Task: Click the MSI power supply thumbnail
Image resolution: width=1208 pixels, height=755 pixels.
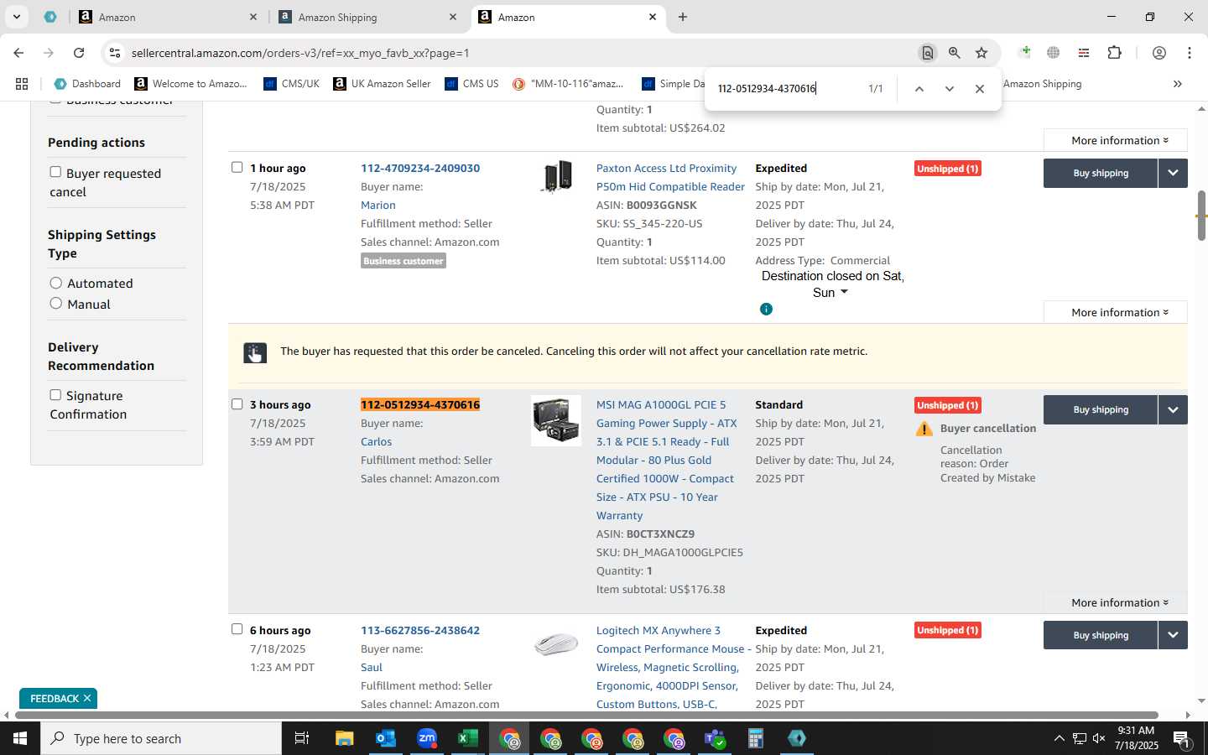Action: click(x=556, y=420)
